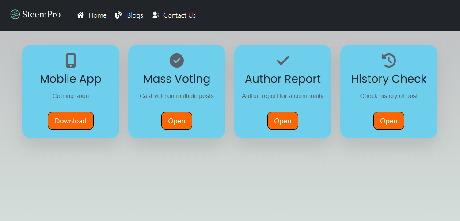Viewport: 460px width, 221px height.
Task: Click the Author Report checkmark icon
Action: (283, 61)
